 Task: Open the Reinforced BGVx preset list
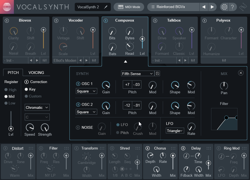pyautogui.click(x=173, y=7)
